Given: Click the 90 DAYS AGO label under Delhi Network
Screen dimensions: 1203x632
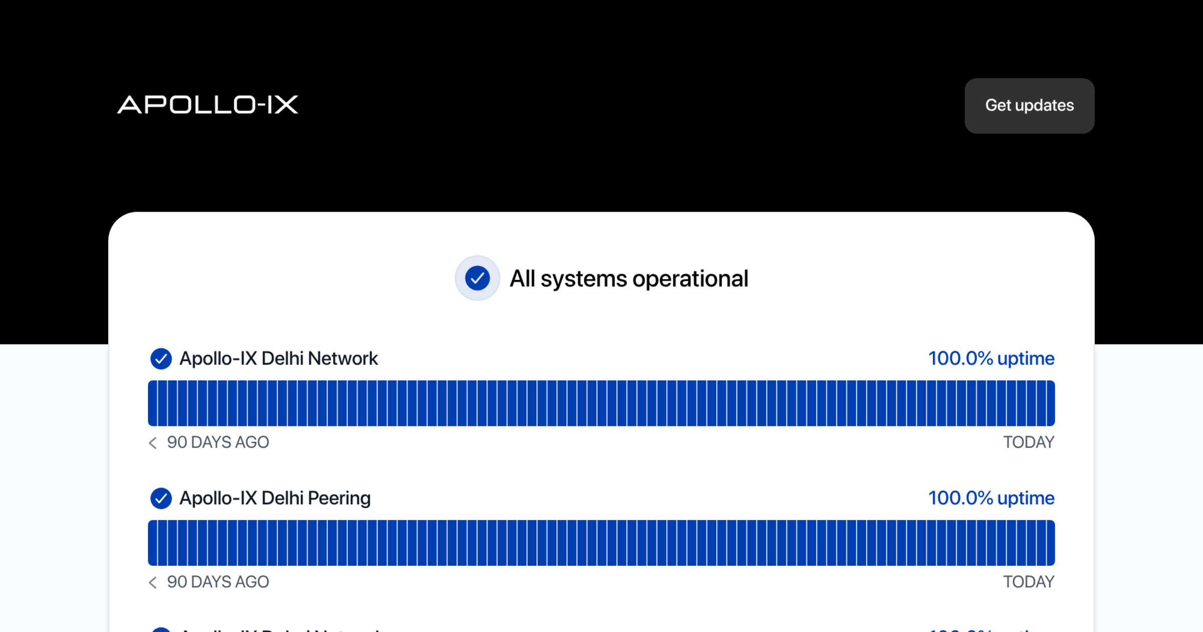Looking at the screenshot, I should (218, 442).
